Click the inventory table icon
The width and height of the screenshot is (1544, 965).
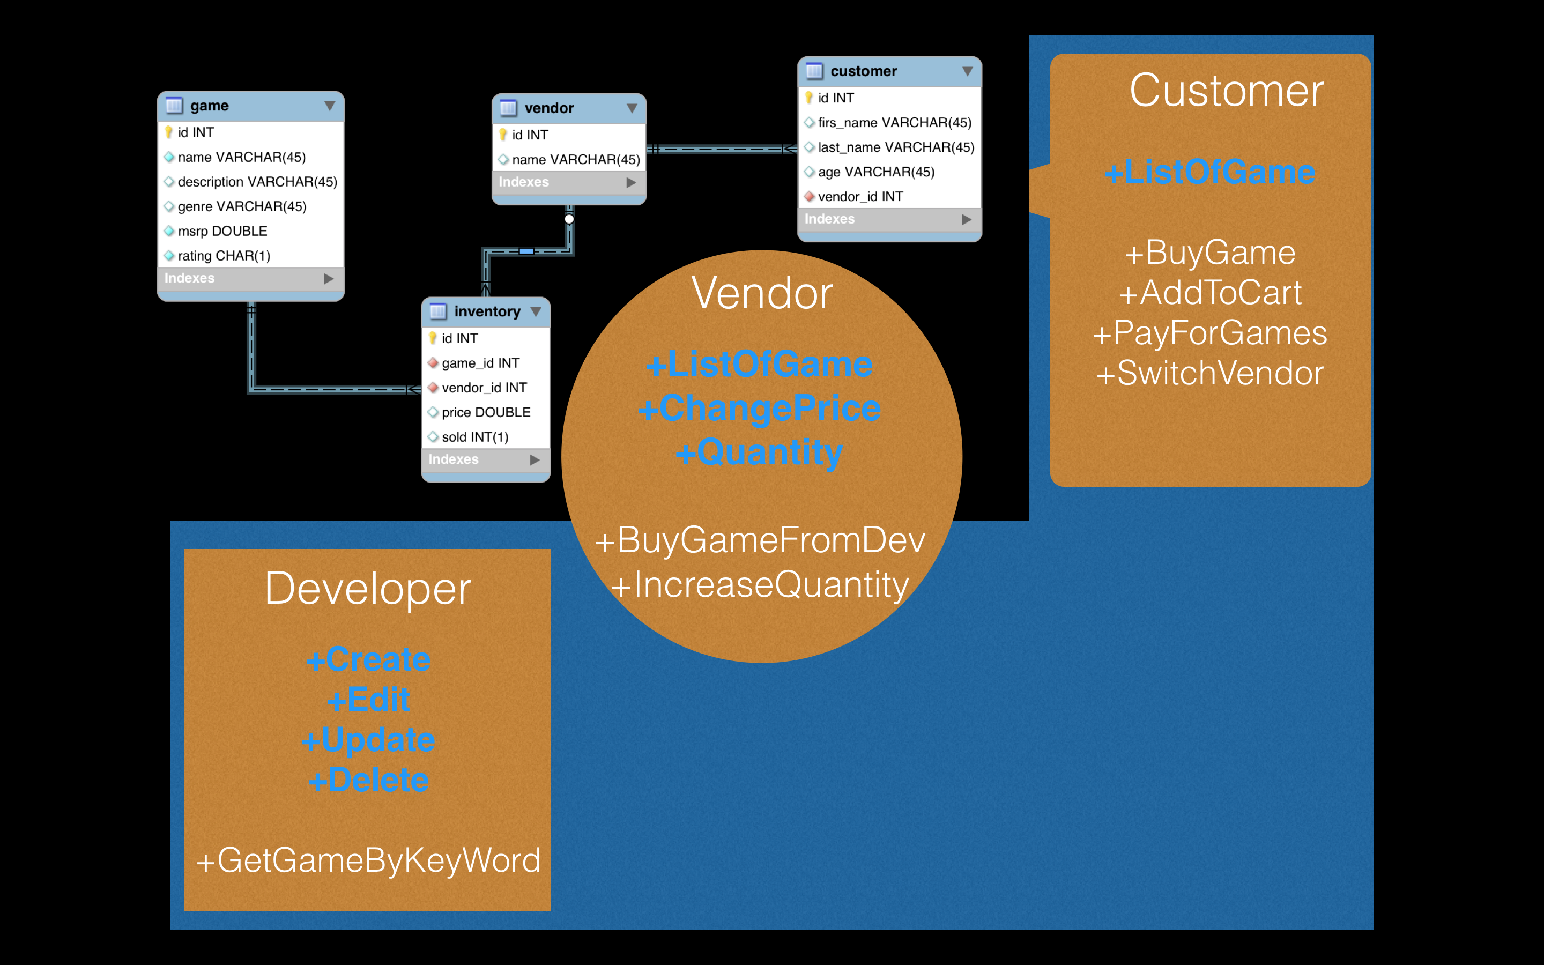click(x=437, y=311)
